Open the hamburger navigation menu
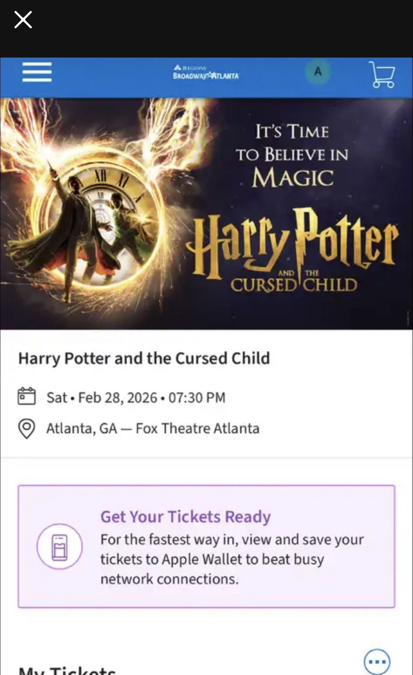This screenshot has height=675, width=413. tap(37, 72)
